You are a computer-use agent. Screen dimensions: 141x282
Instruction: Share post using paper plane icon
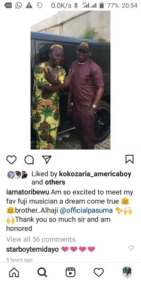pyautogui.click(x=47, y=160)
